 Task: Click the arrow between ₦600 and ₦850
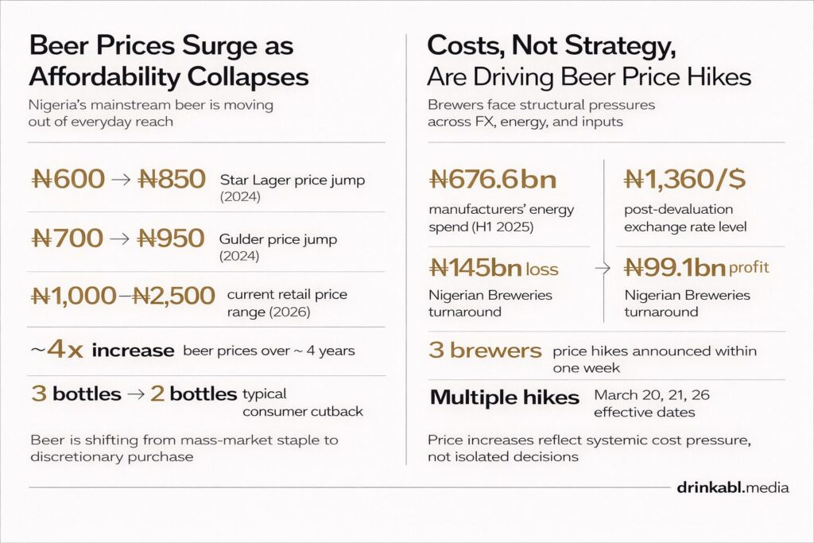coord(121,179)
